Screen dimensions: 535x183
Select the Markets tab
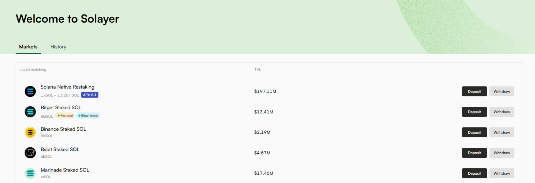pos(28,47)
